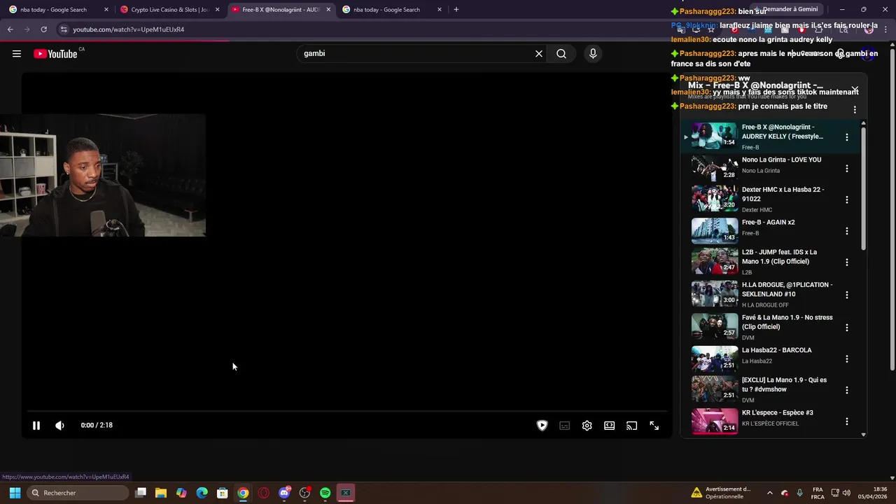Screen dimensions: 896x504
Task: Go to YouTube home via logo
Action: [x=55, y=54]
